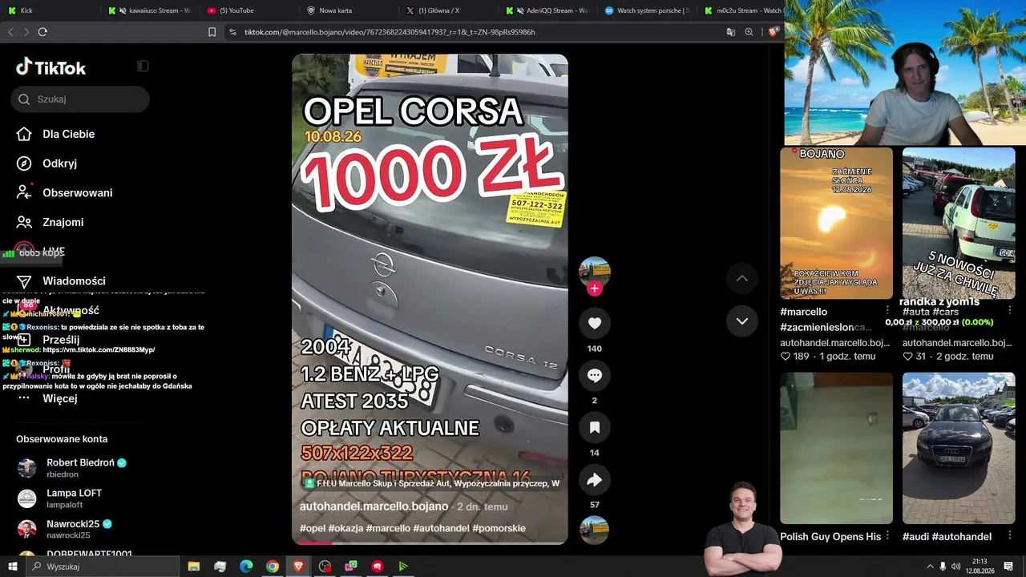Launch Microsoft Edge from the taskbar
Screen dimensions: 1026x577
(246, 567)
